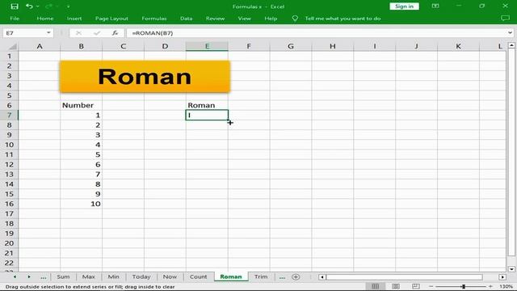Open the Page Layout tab
The height and width of the screenshot is (291, 517).
click(111, 19)
